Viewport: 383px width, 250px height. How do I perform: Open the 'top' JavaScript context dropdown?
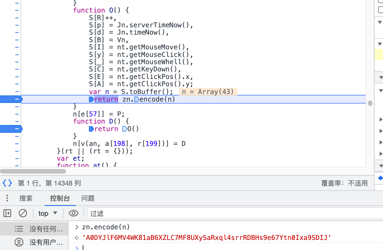(48, 213)
